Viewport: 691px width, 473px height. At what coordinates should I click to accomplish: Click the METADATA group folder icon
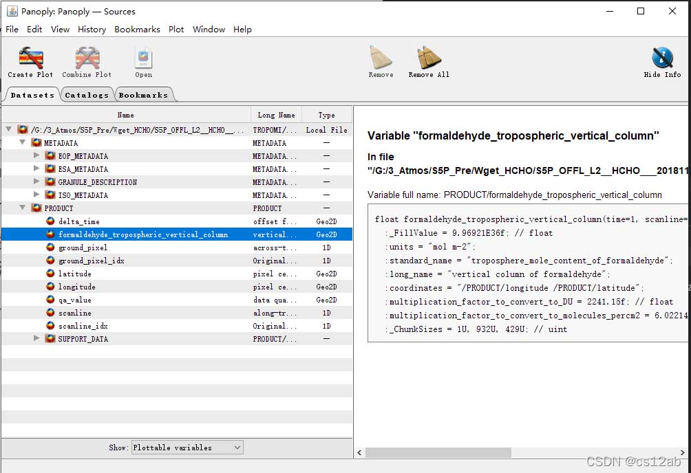pos(36,143)
